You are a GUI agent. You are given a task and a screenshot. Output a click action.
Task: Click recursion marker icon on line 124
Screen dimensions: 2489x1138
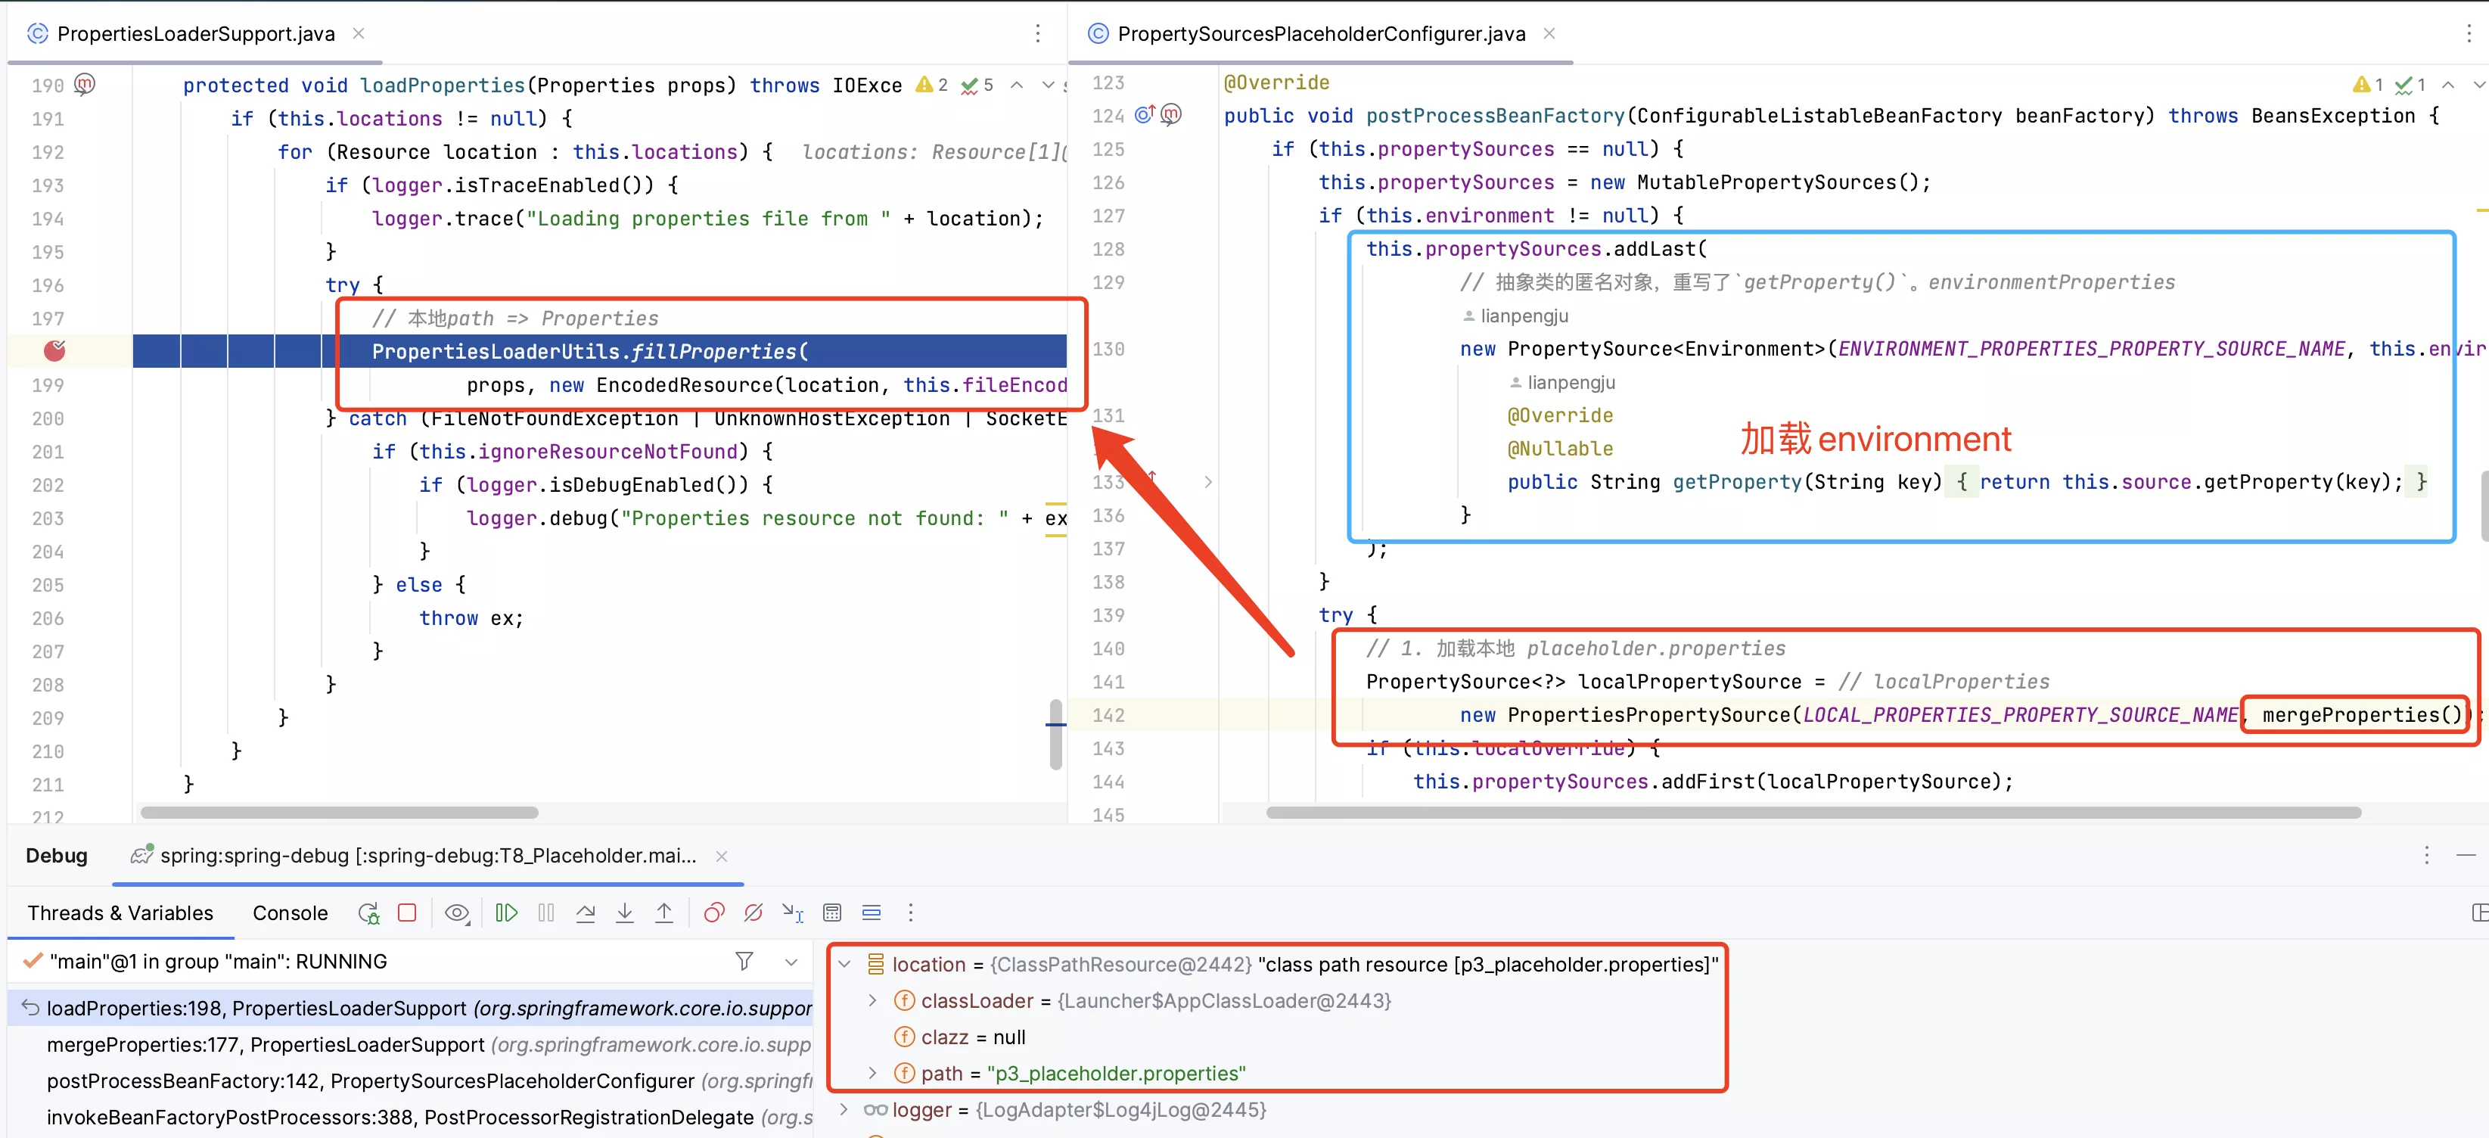tap(1171, 115)
